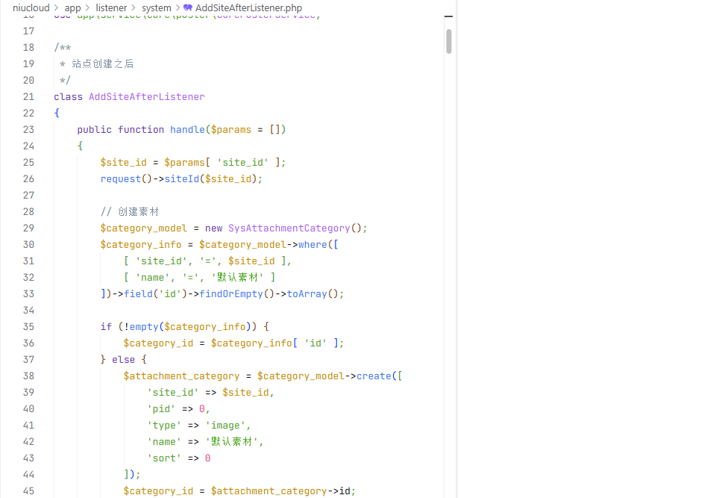Screen dimensions: 710x498
Task: Click the comment // 创建素材
Action: (130, 211)
